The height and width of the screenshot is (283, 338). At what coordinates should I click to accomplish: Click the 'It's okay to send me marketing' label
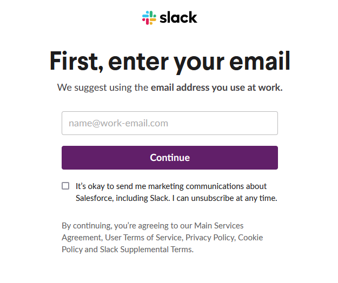pyautogui.click(x=130, y=186)
